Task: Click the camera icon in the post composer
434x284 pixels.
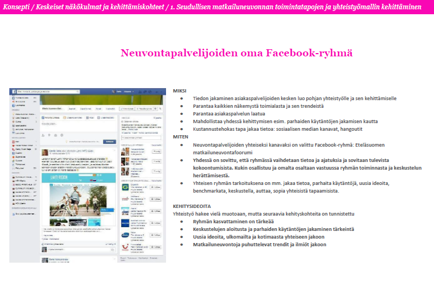Action: tap(56, 135)
